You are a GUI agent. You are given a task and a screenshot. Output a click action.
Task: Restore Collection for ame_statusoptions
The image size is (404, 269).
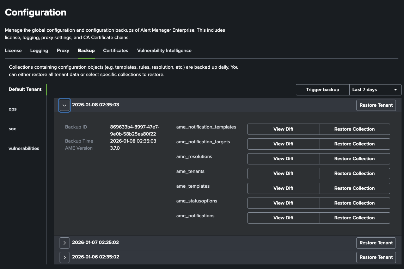point(354,203)
